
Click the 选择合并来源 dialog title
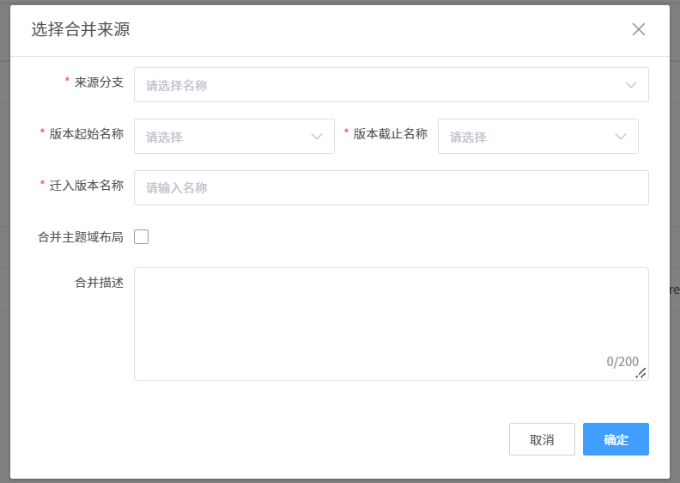[81, 29]
